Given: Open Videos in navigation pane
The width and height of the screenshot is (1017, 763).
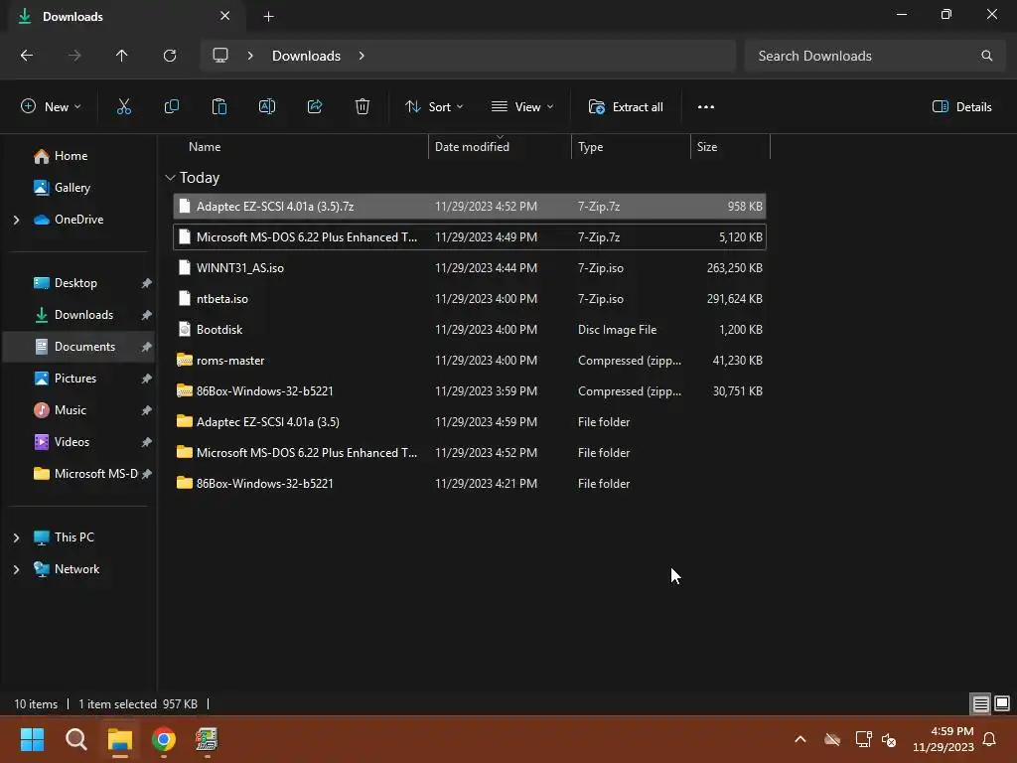Looking at the screenshot, I should (x=72, y=442).
